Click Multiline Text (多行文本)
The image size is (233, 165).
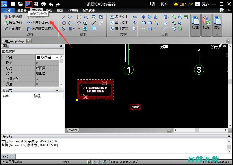119,17
